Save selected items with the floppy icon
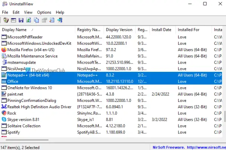Image resolution: width=226 pixels, height=150 pixels. pyautogui.click(x=21, y=20)
